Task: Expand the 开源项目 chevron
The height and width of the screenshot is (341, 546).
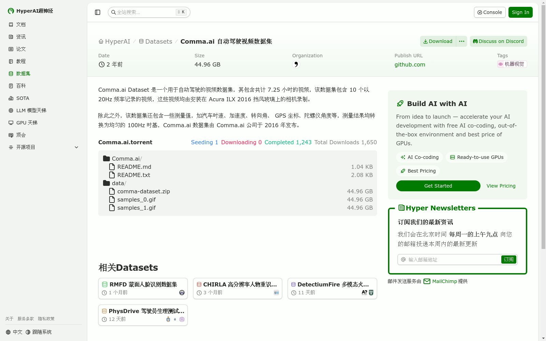Action: 76,147
